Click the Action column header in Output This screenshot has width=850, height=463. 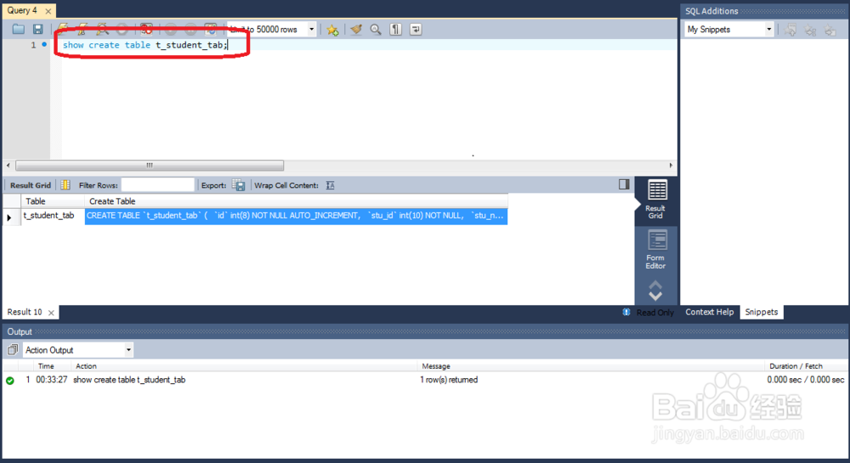pyautogui.click(x=86, y=366)
